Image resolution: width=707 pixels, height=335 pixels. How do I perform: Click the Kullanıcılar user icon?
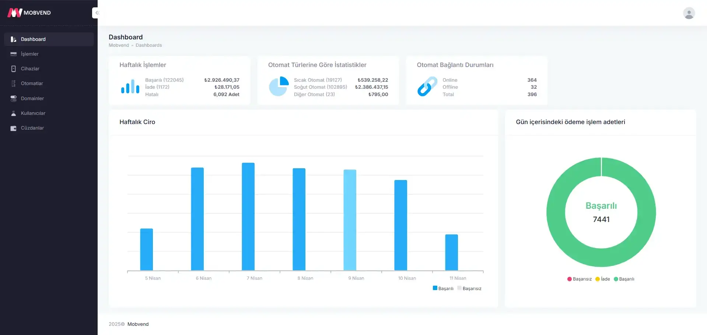click(14, 113)
